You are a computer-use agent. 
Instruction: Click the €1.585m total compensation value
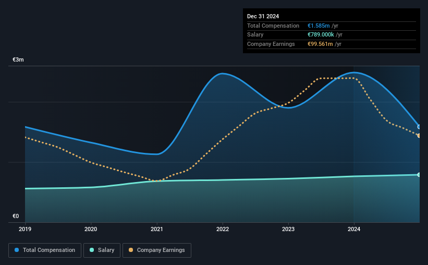[x=319, y=26]
